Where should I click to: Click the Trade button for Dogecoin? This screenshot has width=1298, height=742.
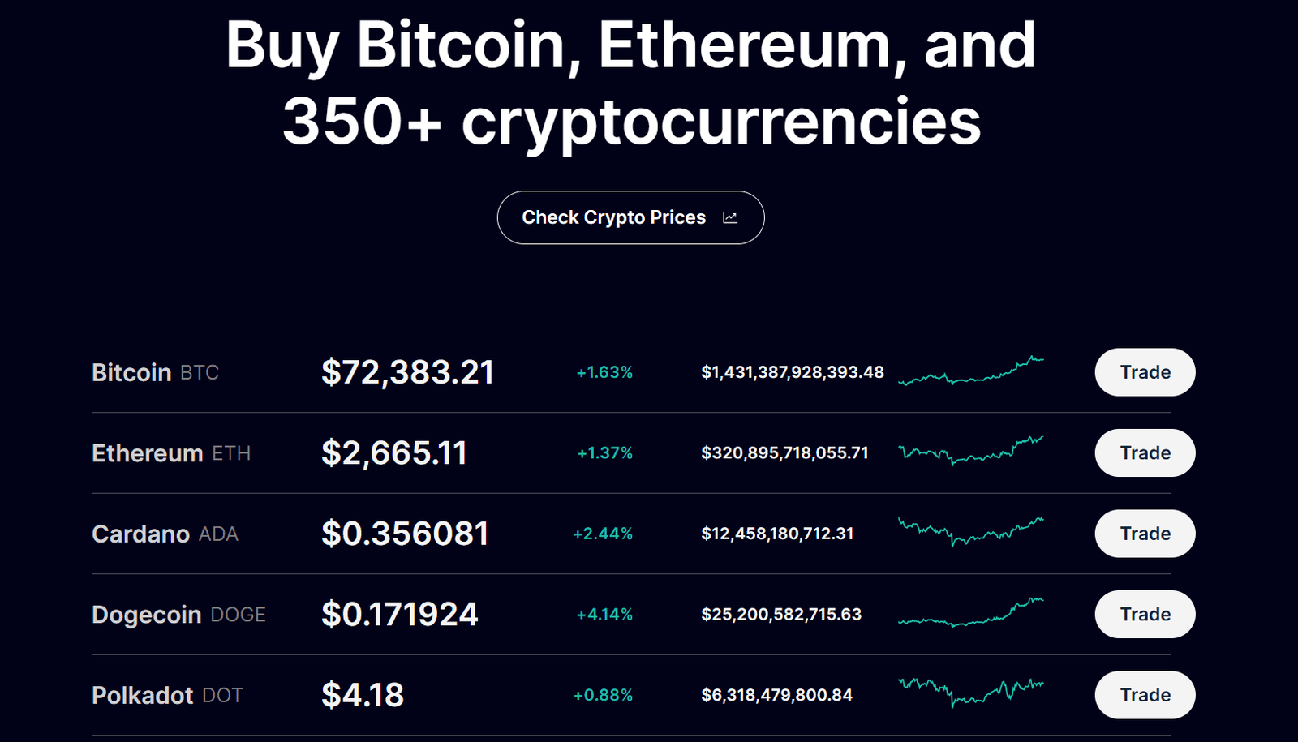[x=1144, y=614]
